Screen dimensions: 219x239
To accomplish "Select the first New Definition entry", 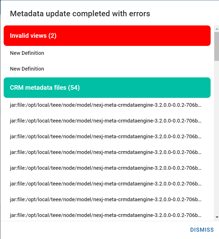I will tap(27, 53).
